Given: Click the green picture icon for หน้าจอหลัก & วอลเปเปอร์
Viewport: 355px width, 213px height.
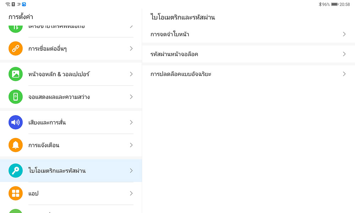Looking at the screenshot, I should coord(16,74).
